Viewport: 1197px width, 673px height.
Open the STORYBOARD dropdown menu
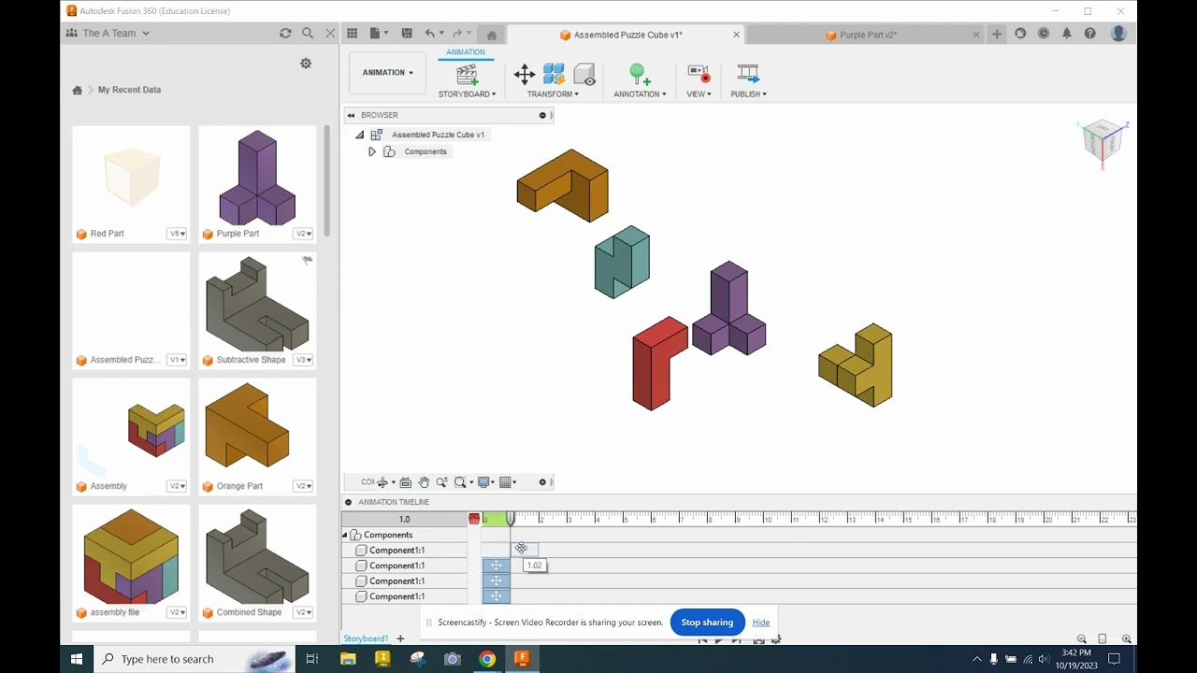click(x=468, y=93)
